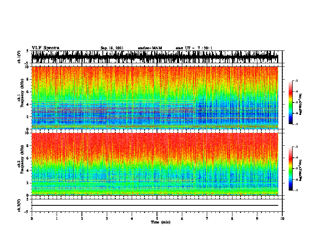Click the "VLF Spectra" plot title

(x=45, y=48)
